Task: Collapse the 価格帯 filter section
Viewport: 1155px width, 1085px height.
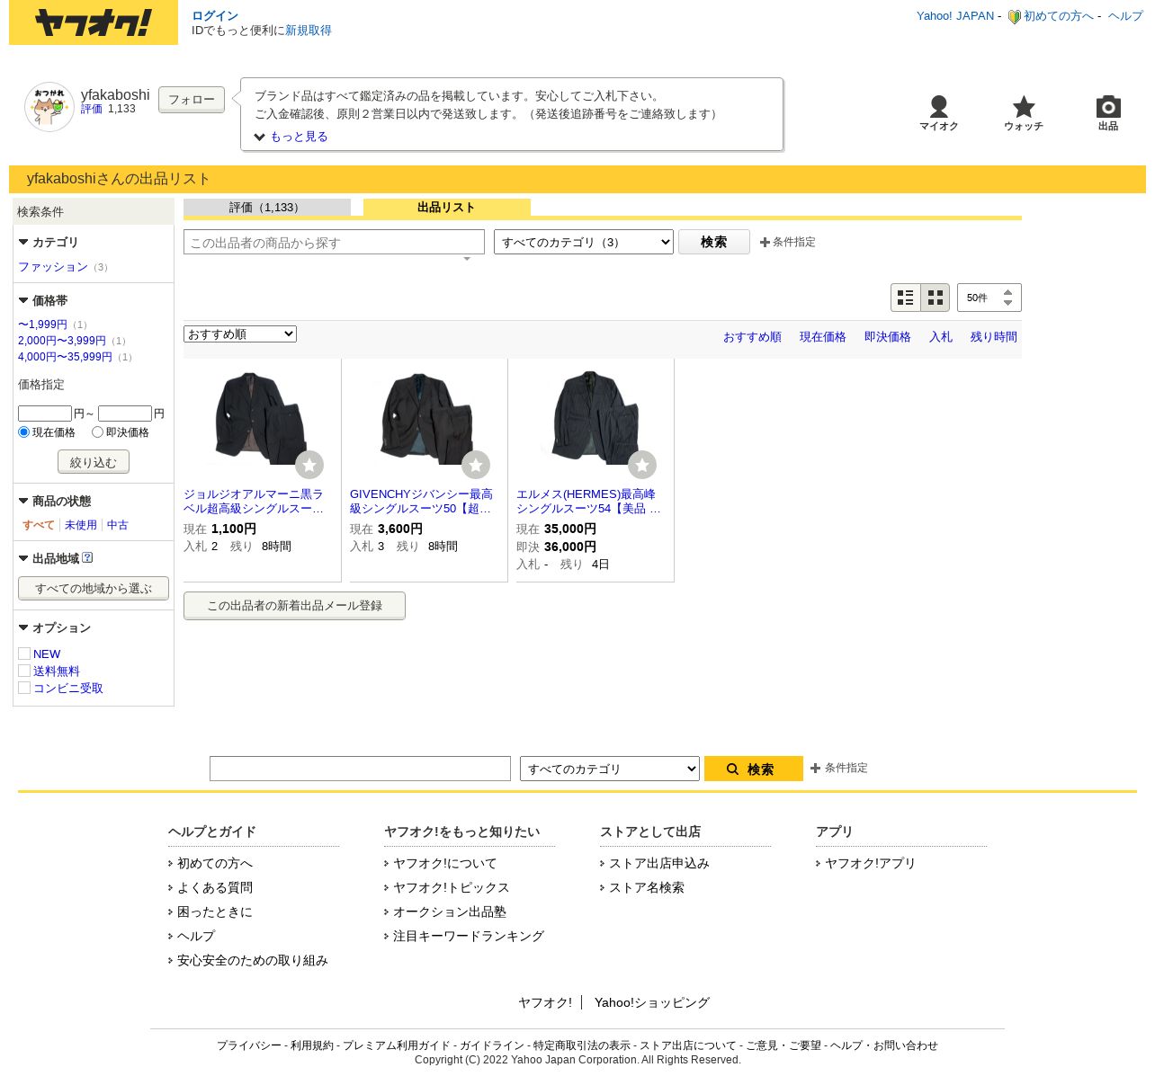Action: (x=43, y=301)
